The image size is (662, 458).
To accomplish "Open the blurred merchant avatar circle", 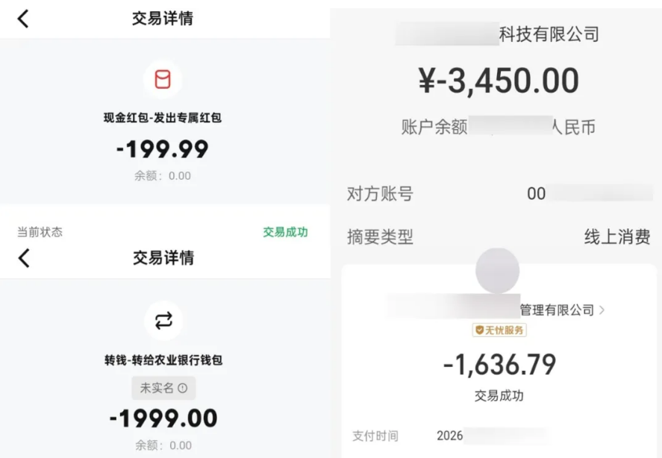I will pos(497,271).
